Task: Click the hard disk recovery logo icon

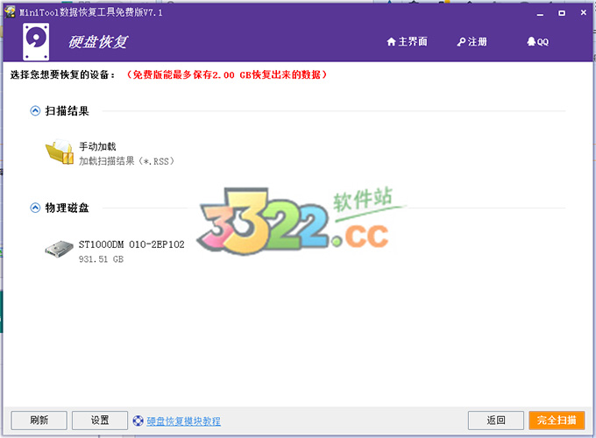Action: coord(36,42)
